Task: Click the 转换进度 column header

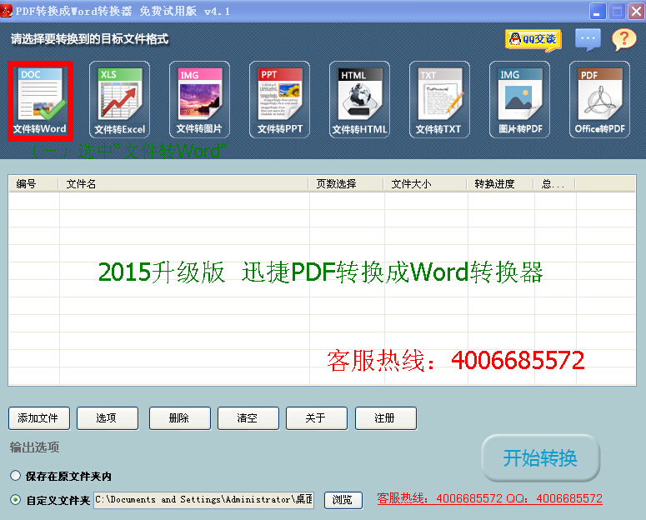Action: pos(500,184)
